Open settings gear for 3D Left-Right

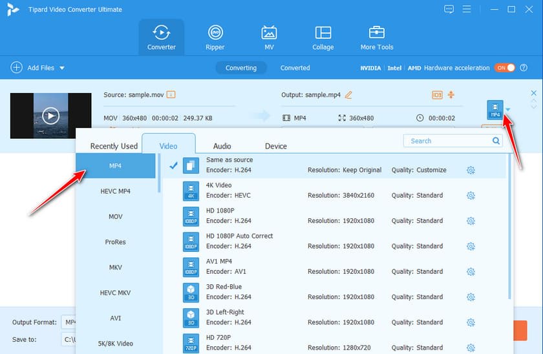pos(471,322)
